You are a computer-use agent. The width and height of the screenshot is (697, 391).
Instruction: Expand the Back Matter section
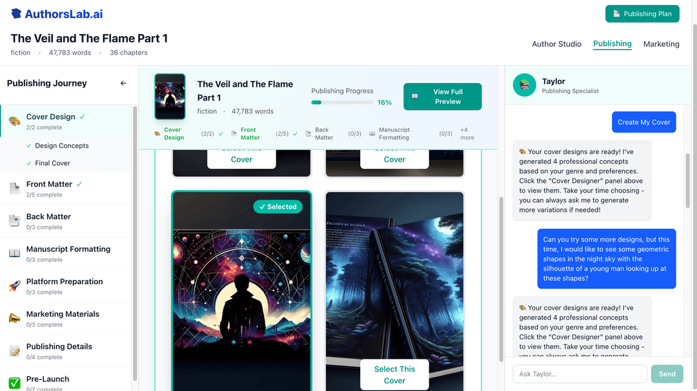click(x=66, y=221)
